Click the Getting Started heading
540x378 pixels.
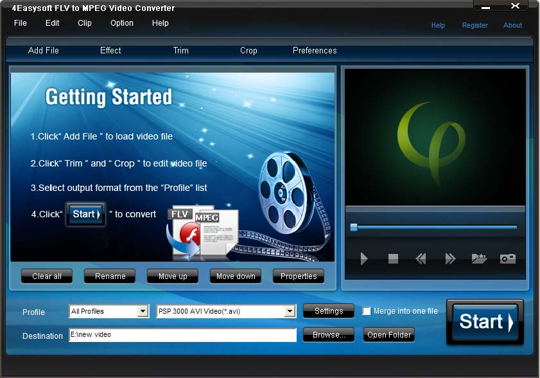pyautogui.click(x=109, y=96)
